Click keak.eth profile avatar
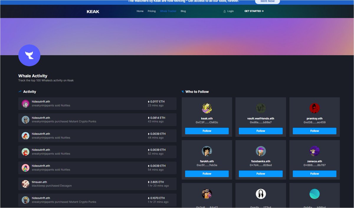The width and height of the screenshot is (354, 208). pos(207,108)
